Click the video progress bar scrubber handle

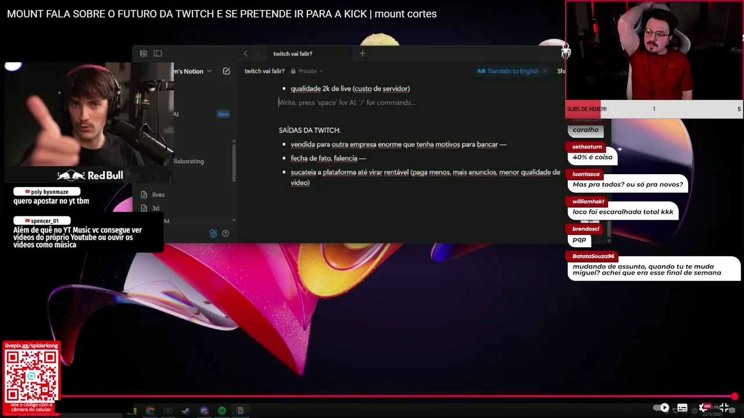tap(735, 397)
